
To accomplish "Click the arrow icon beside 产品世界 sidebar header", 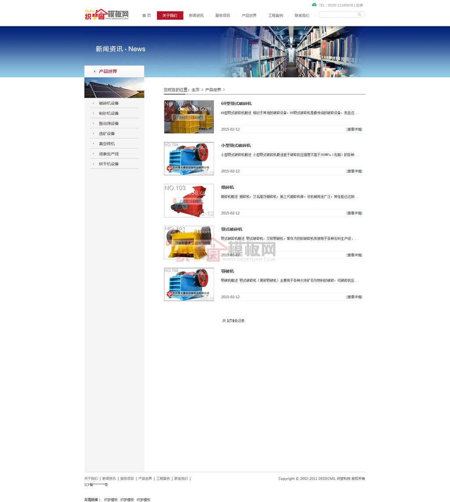I will [x=94, y=71].
